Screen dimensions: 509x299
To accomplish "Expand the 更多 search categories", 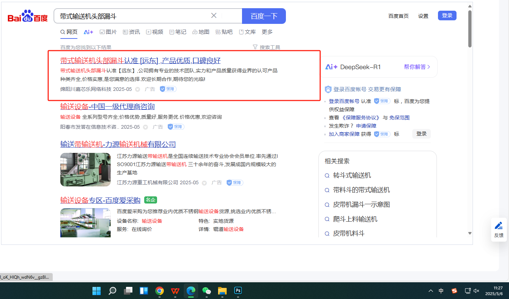I will tap(267, 32).
